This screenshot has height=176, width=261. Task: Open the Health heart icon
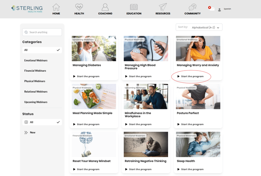[79, 7]
